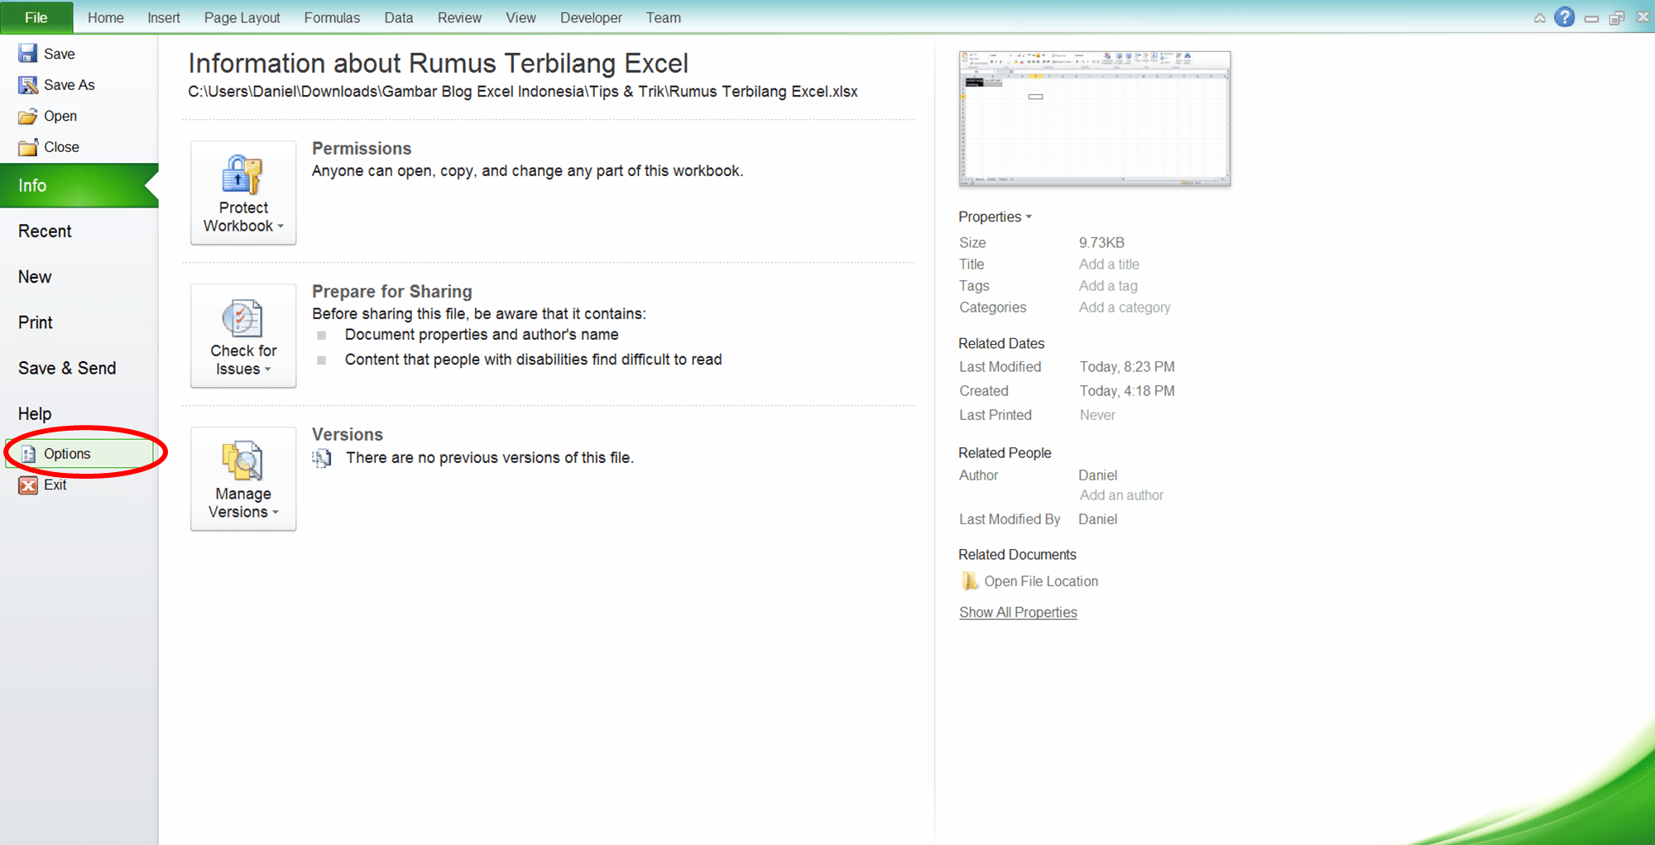Switch to the Developer tab
Image resolution: width=1655 pixels, height=845 pixels.
(591, 17)
